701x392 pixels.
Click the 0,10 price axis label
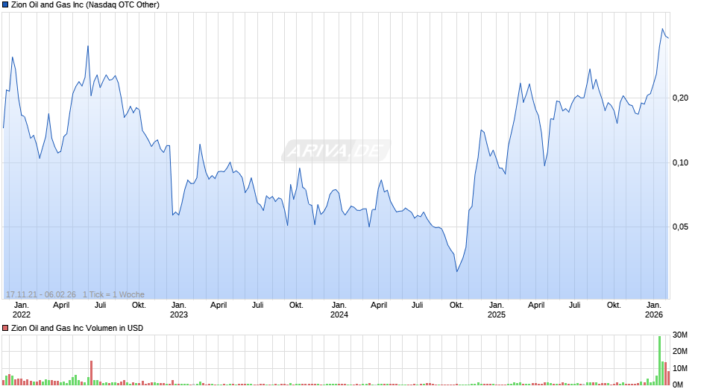(680, 162)
